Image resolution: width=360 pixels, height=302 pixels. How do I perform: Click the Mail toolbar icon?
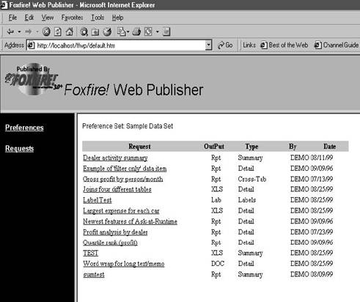pos(122,32)
